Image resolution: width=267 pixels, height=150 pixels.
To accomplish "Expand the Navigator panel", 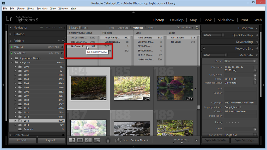I will [x=10, y=28].
